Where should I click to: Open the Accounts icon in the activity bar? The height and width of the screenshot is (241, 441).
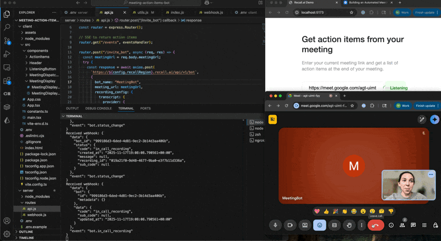coord(7,221)
